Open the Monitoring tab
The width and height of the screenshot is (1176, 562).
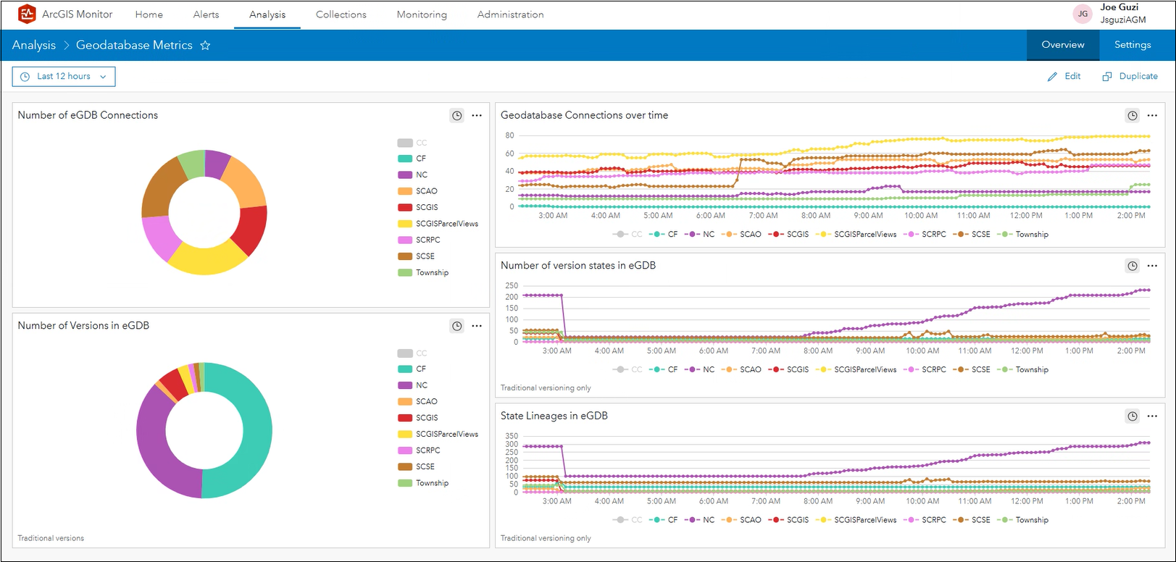422,14
